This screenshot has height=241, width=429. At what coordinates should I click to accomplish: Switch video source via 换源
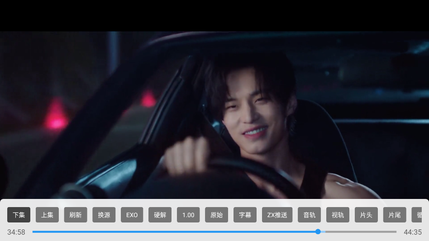(x=104, y=215)
